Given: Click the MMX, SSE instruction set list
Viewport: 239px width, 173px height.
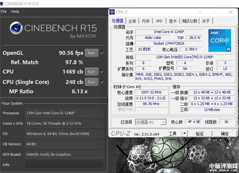Looking at the screenshot, I should 184,76.
